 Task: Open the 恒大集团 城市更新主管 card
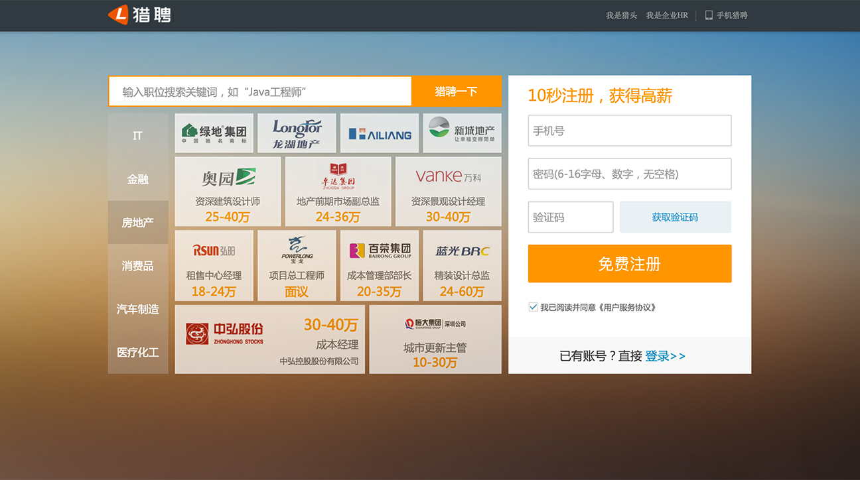tap(435, 339)
